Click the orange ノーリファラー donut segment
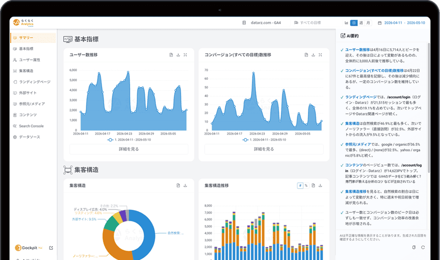Viewport: 440px width, 260px height. click(109, 243)
